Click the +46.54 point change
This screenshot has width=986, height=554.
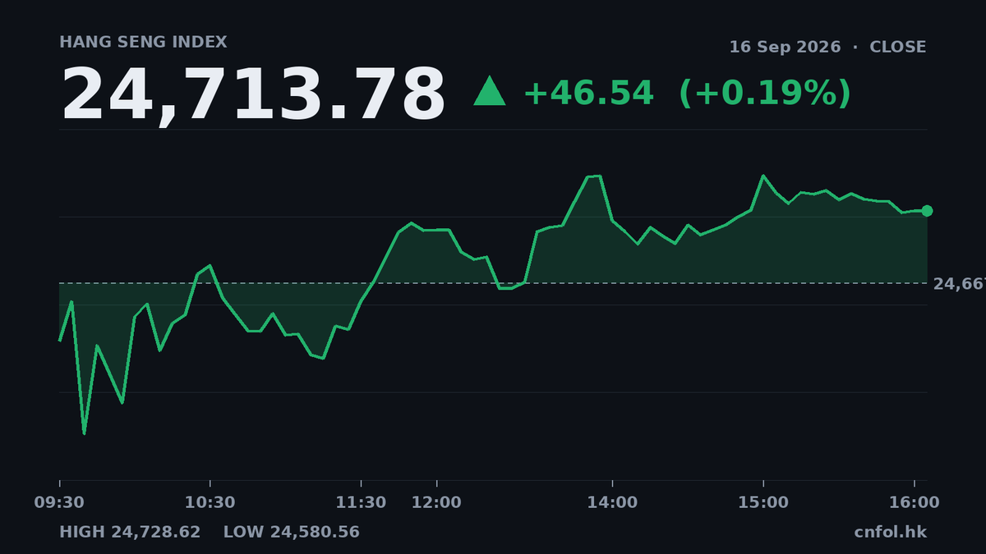pos(588,93)
